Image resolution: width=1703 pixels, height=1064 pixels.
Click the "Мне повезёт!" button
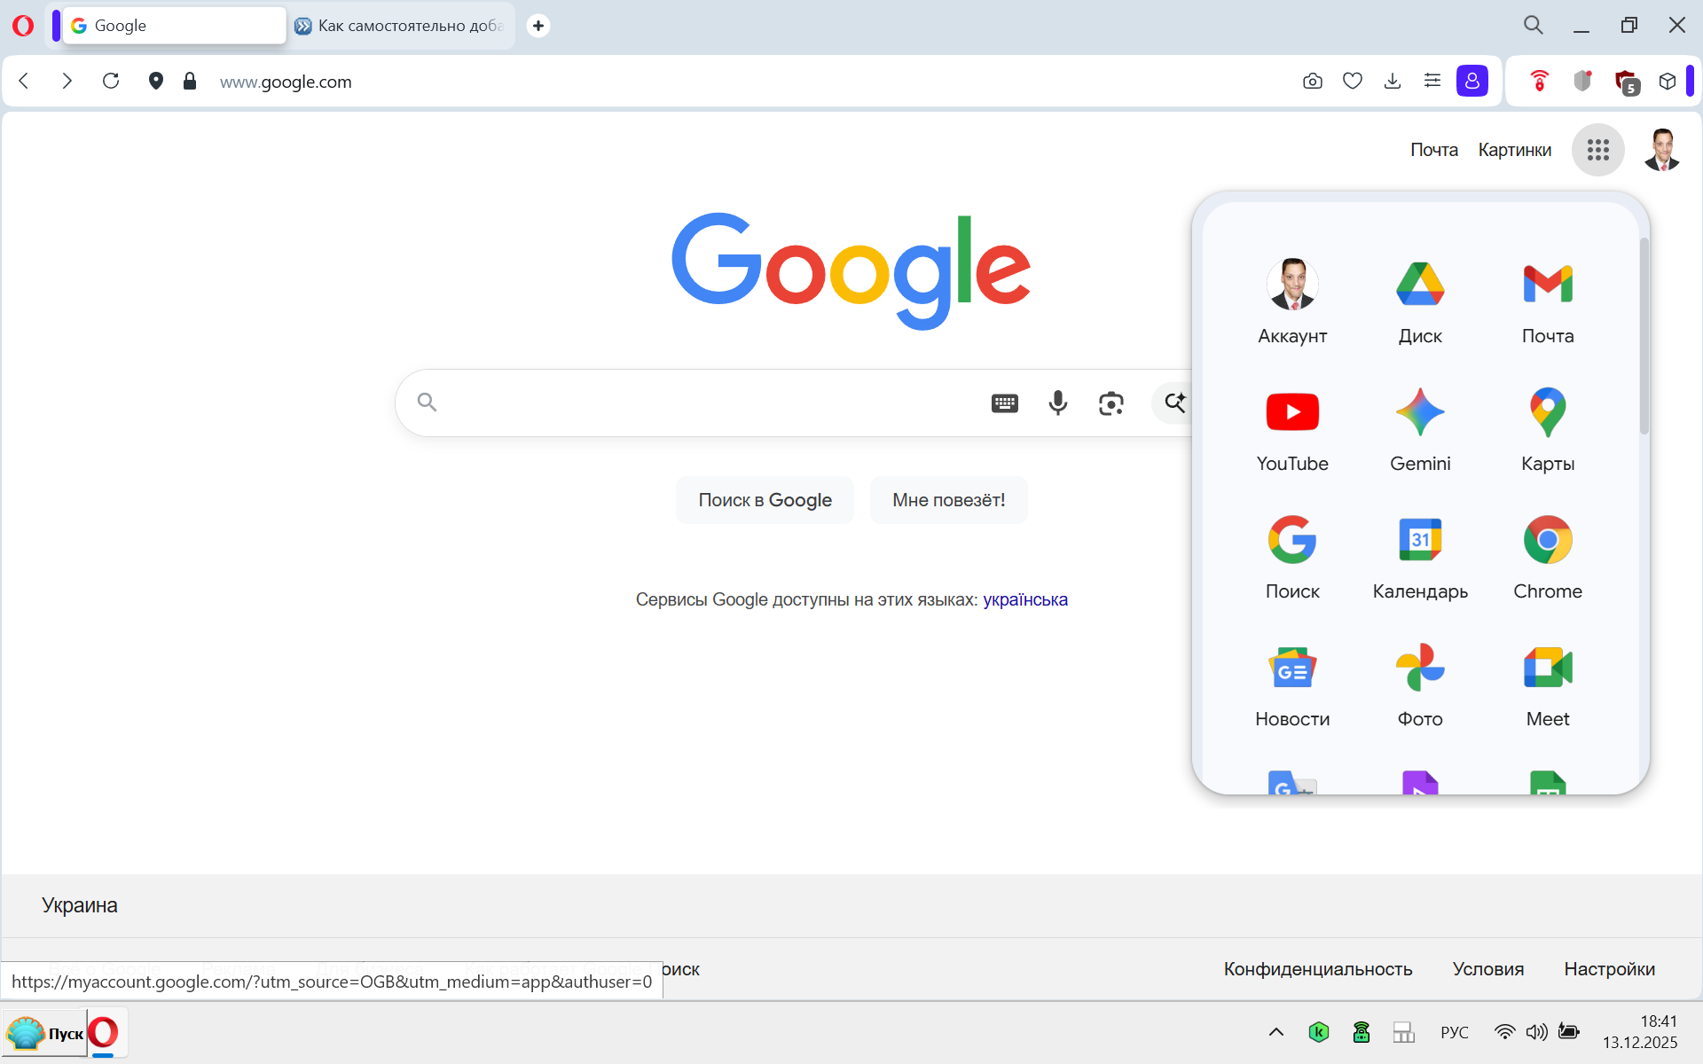948,500
